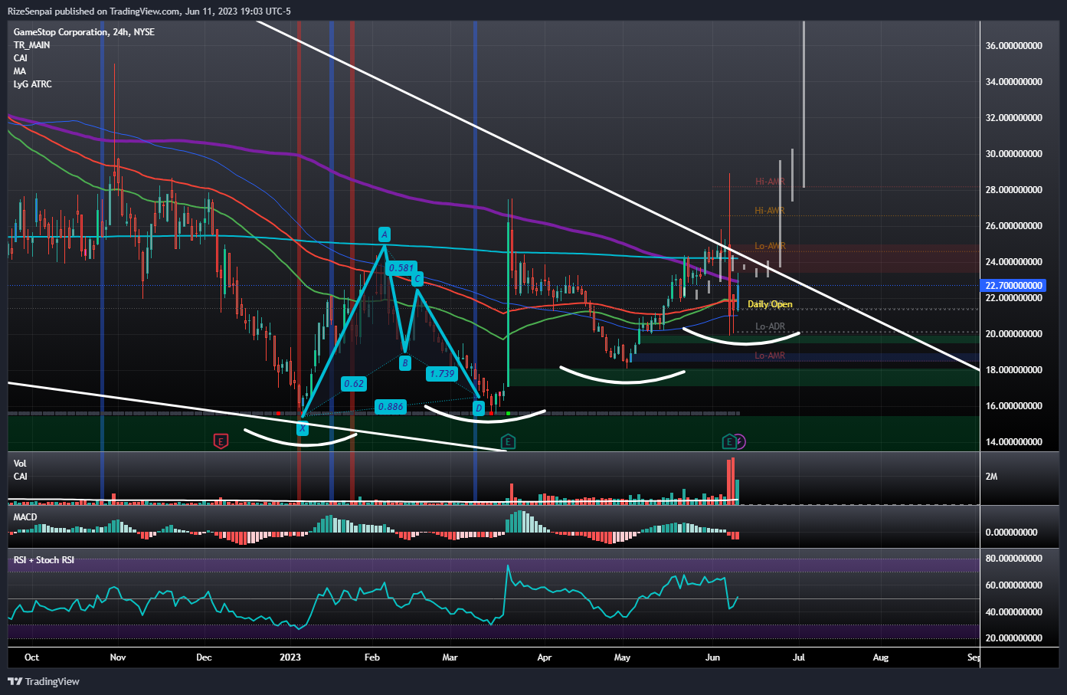The width and height of the screenshot is (1067, 695).
Task: Click the 0.62 ratio label
Action: pos(354,384)
